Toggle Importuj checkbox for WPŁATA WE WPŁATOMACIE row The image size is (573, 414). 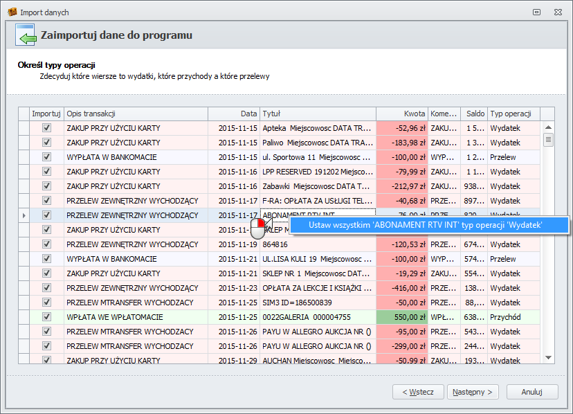47,317
